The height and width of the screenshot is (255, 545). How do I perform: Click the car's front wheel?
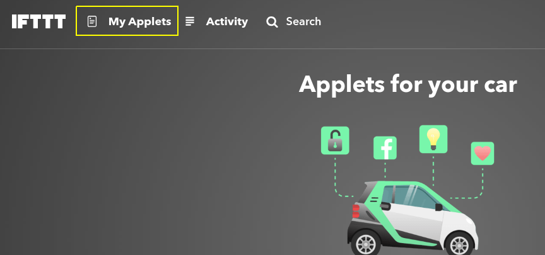point(459,244)
